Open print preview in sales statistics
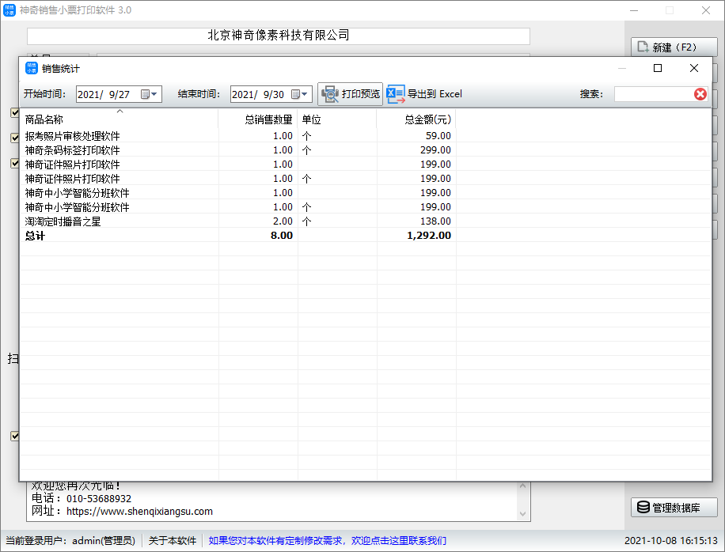 (350, 94)
